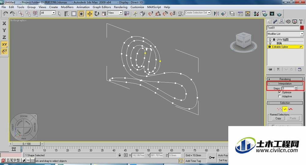Open the Animation menu
The image size is (306, 165).
pyautogui.click(x=83, y=7)
